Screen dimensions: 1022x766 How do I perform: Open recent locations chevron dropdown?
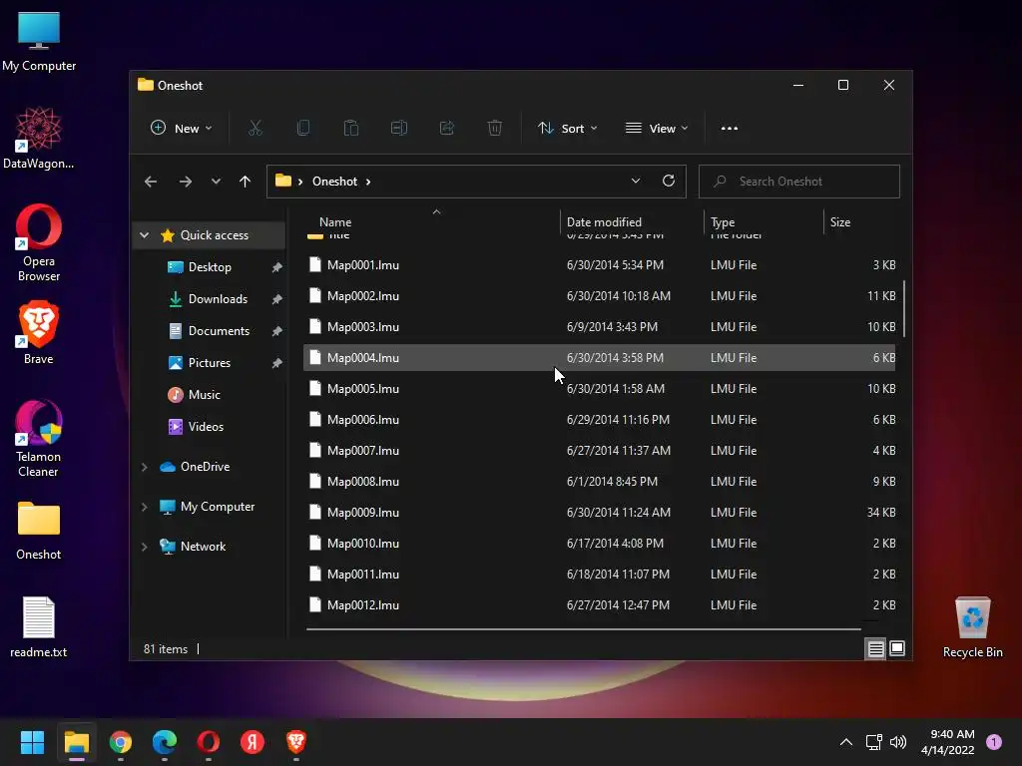216,182
